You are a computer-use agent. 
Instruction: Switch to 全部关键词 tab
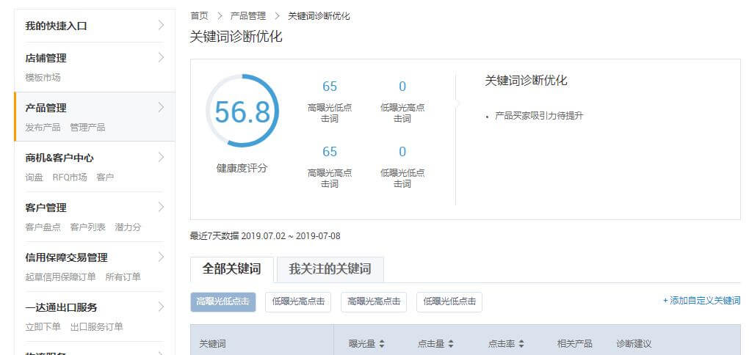point(231,269)
